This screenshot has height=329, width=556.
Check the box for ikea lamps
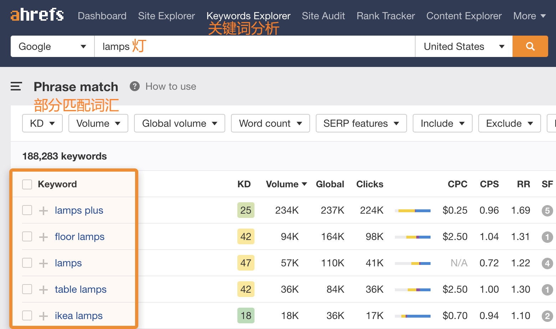coord(27,316)
